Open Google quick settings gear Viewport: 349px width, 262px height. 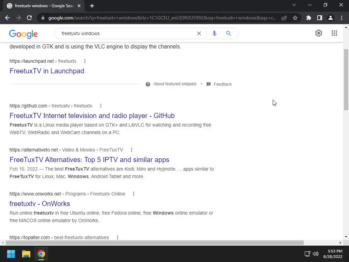(319, 33)
